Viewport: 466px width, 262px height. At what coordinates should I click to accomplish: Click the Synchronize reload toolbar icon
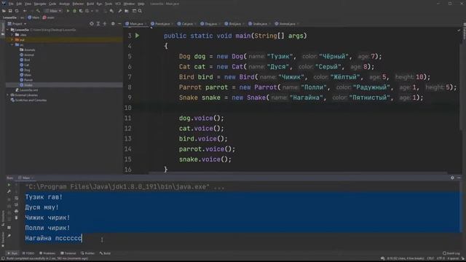17,11
